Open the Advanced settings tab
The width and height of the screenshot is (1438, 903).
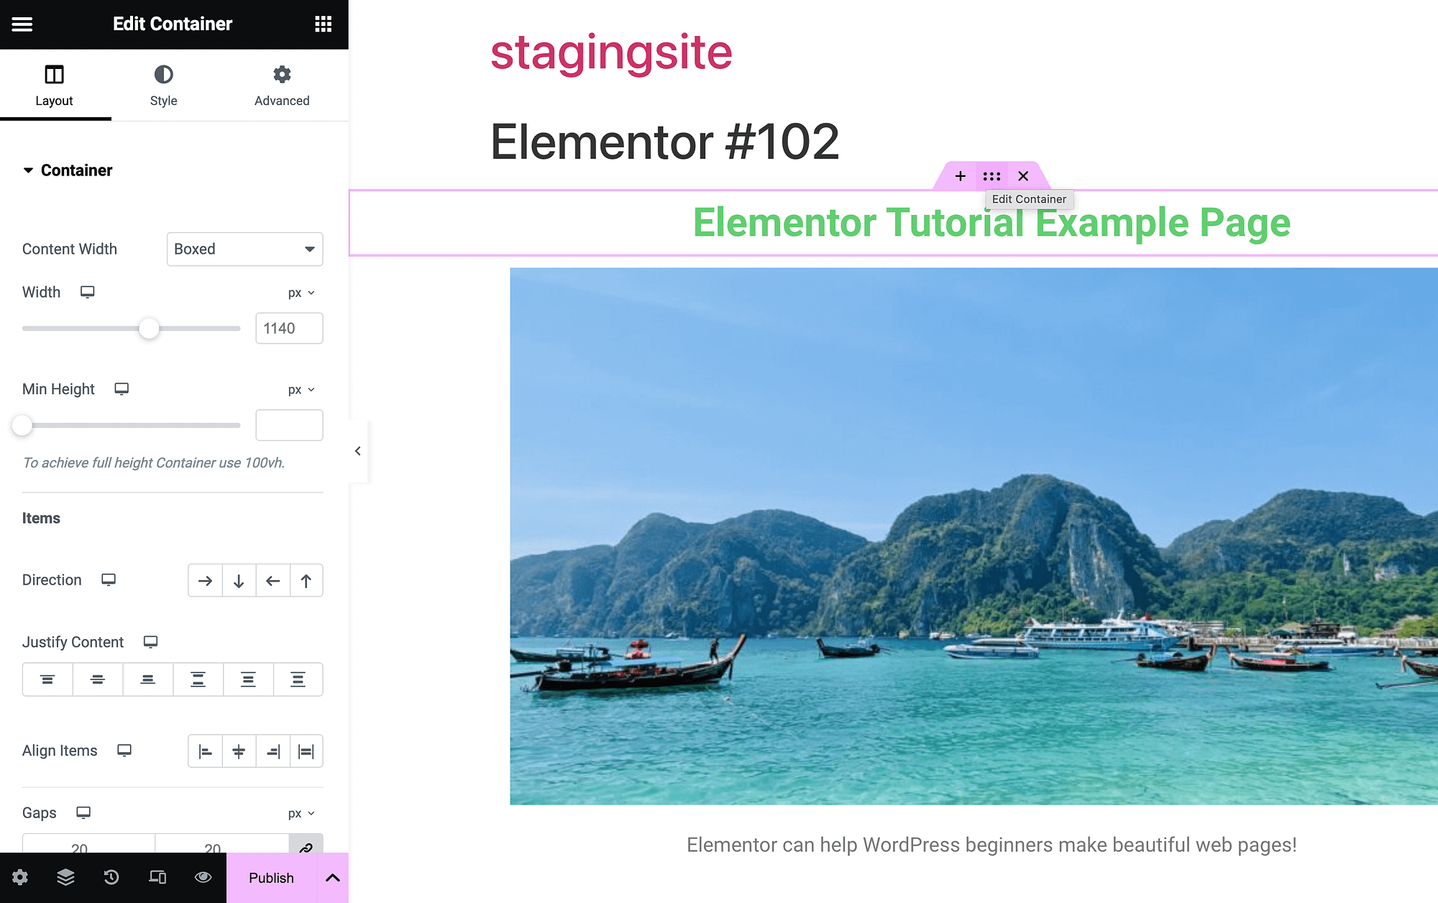pos(281,86)
